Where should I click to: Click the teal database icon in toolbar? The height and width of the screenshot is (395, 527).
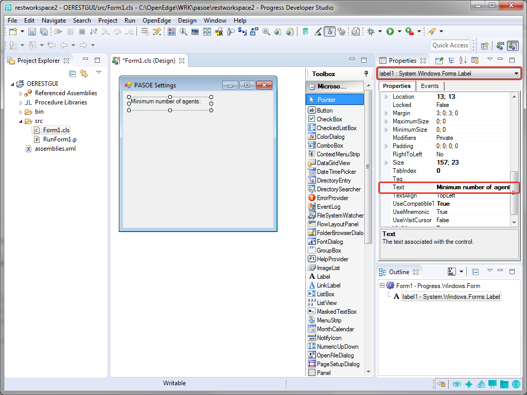coord(305,31)
